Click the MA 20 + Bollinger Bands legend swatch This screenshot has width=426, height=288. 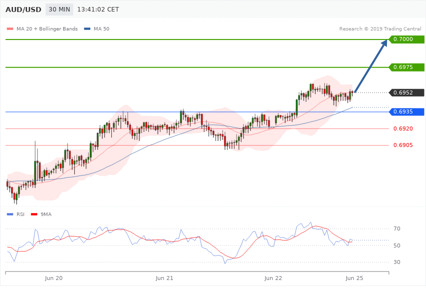(x=10, y=28)
